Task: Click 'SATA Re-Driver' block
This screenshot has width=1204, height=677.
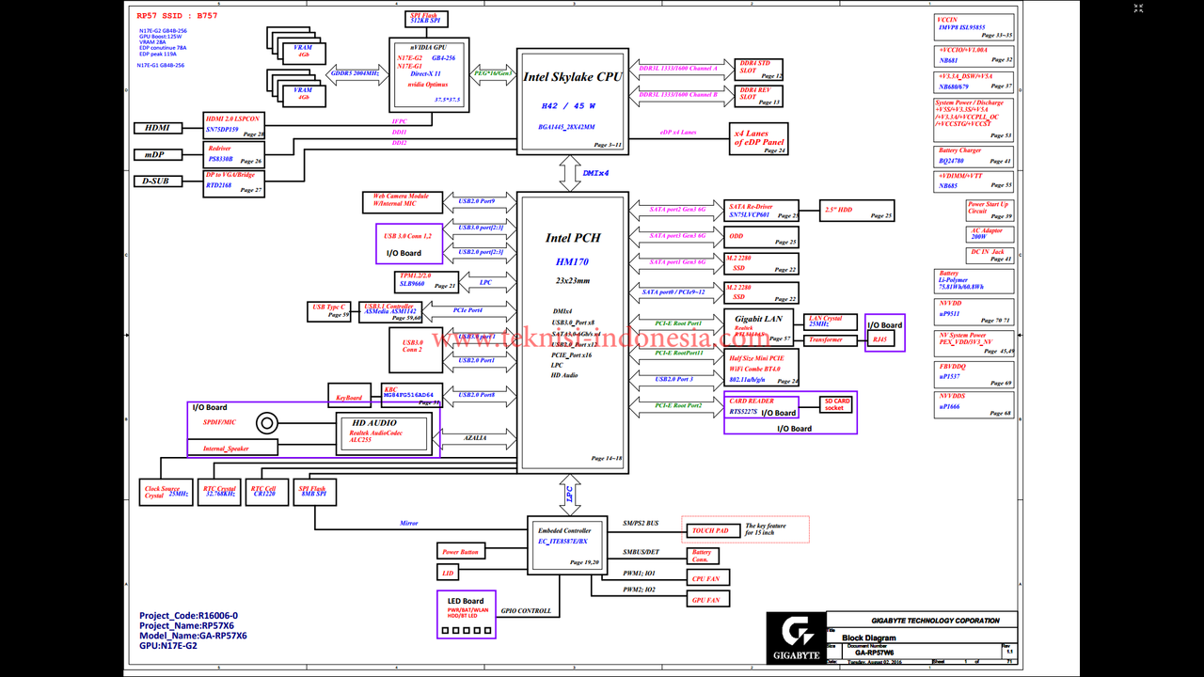Action: (x=761, y=211)
